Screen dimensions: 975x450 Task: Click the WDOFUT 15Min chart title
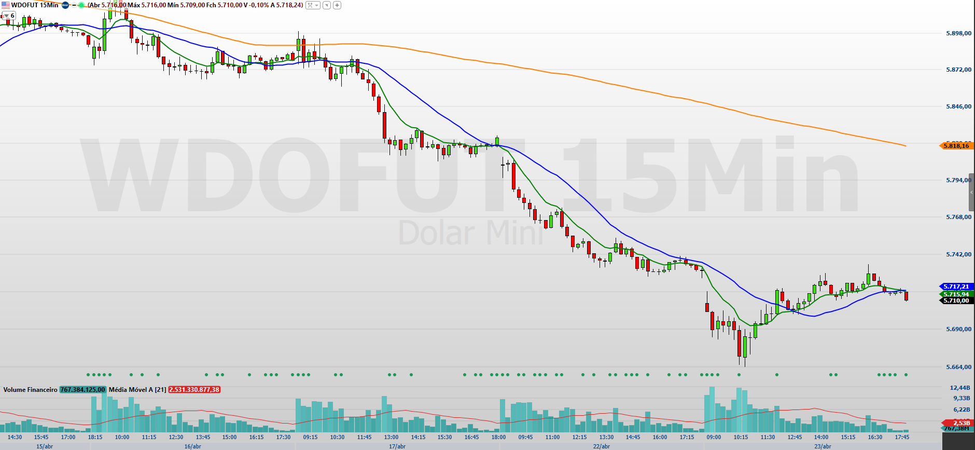point(35,5)
